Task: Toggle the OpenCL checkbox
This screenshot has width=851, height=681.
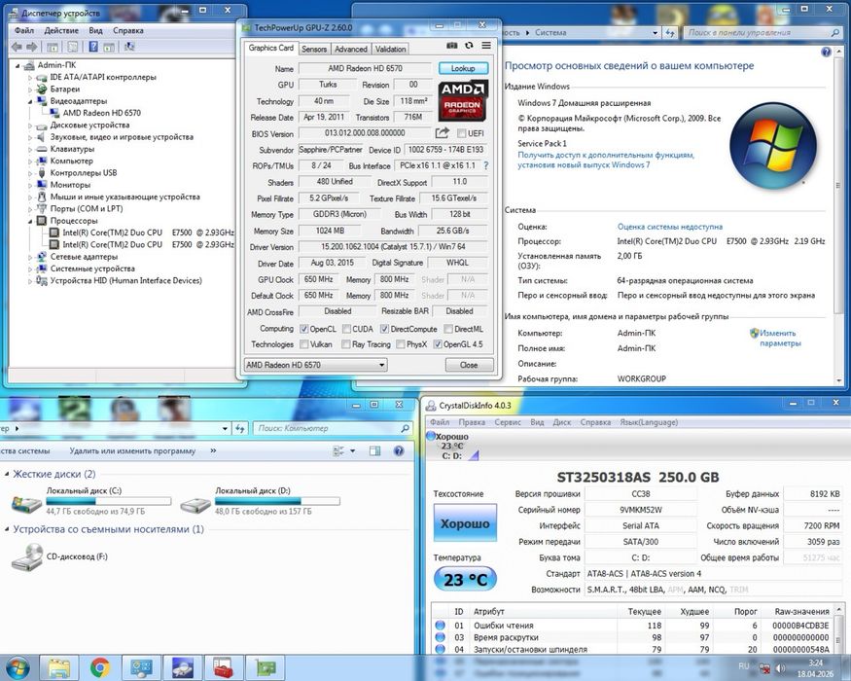Action: [304, 329]
